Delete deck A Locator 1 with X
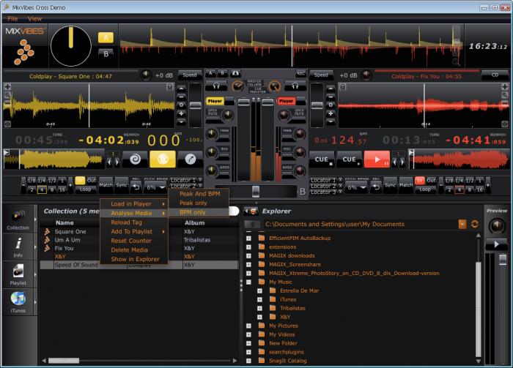513x368 pixels. click(200, 180)
